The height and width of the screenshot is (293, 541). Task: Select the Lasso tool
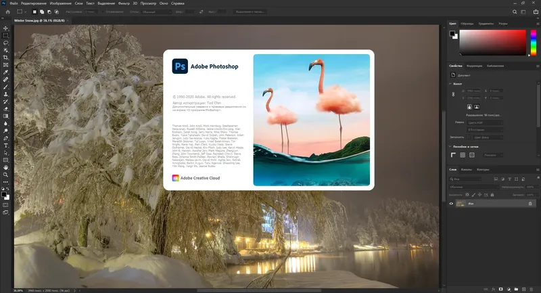coord(6,43)
